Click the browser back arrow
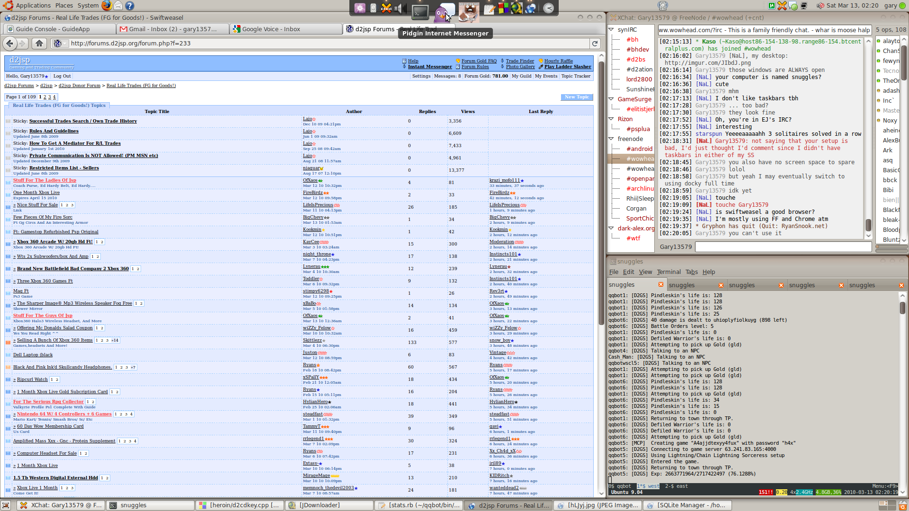The height and width of the screenshot is (511, 909). pos(9,44)
